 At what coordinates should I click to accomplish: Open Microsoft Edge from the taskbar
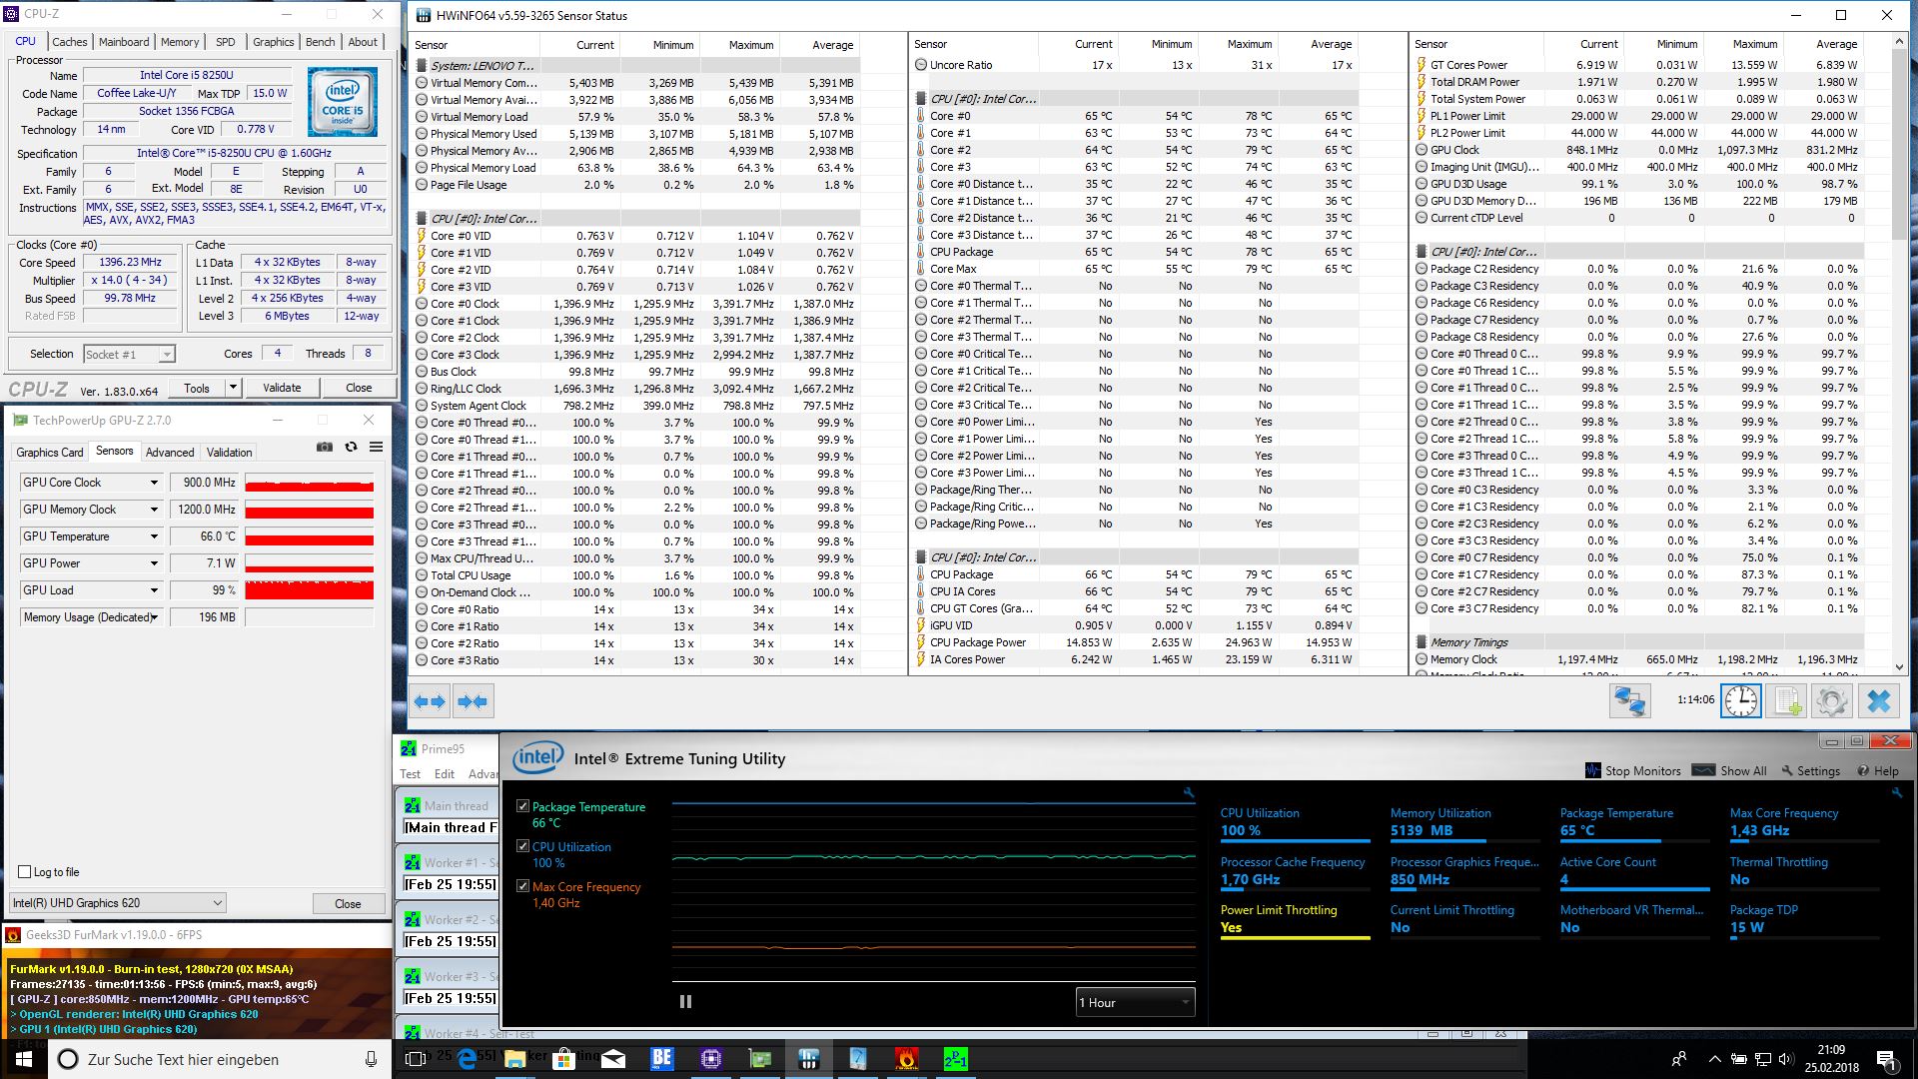click(467, 1059)
